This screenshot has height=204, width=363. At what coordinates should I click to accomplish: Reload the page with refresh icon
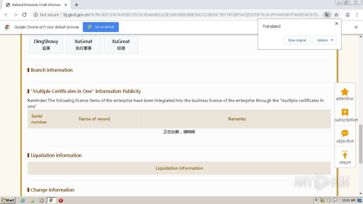[x=24, y=15]
